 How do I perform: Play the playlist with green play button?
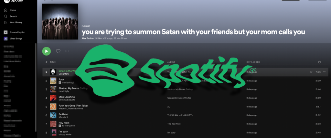pyautogui.click(x=47, y=51)
